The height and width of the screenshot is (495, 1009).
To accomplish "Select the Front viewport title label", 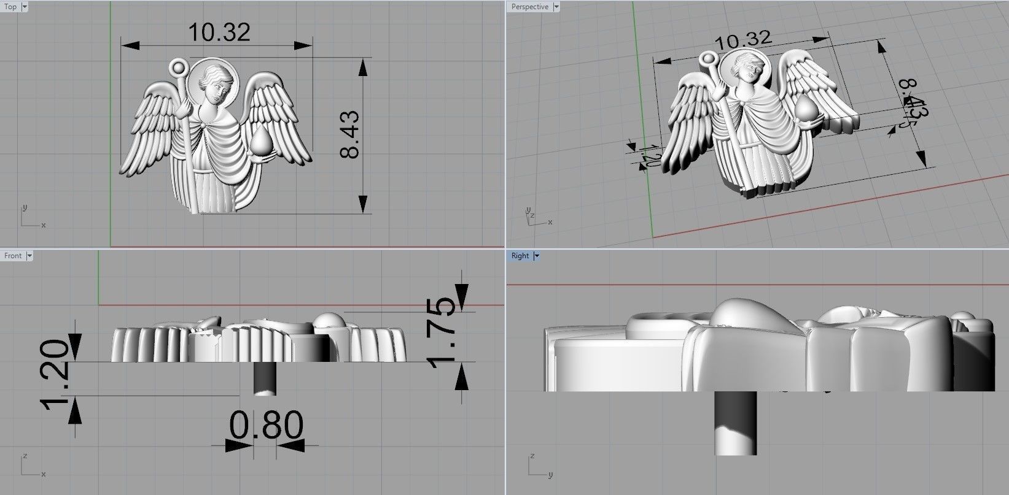I will click(13, 256).
